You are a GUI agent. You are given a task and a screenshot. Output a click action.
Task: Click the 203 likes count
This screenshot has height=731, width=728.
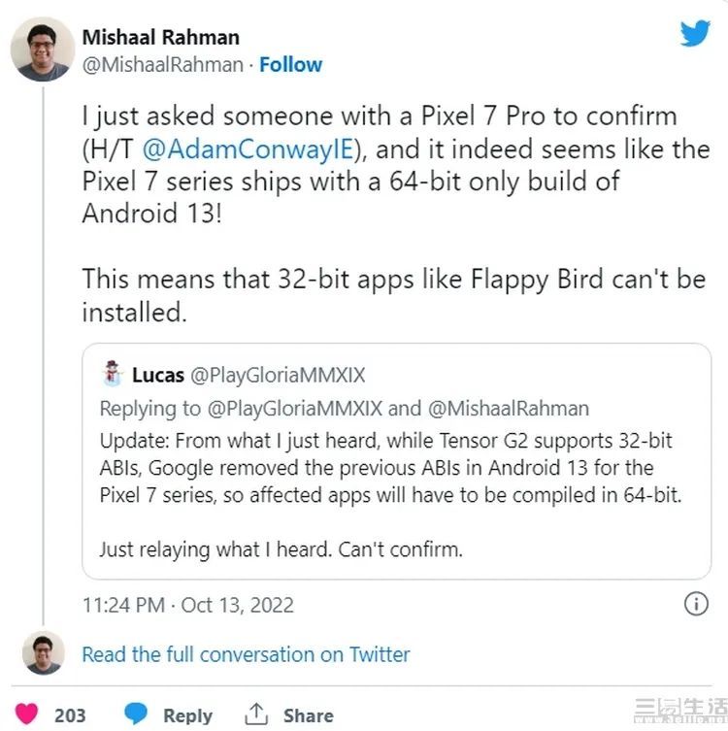pos(70,715)
